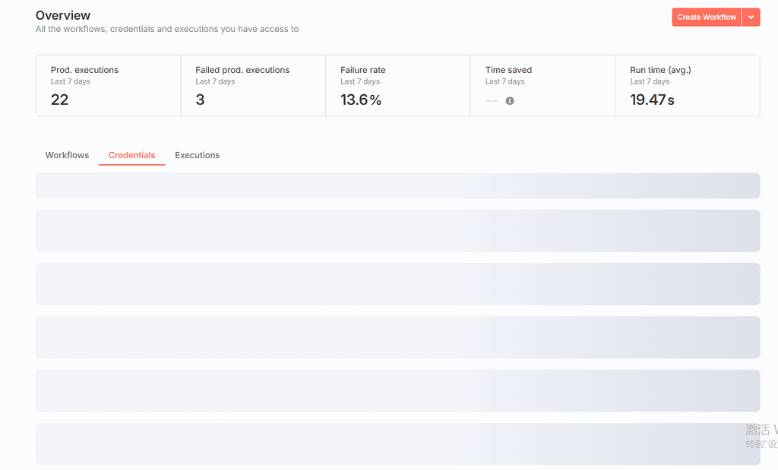Select the Failed prod. executions card
This screenshot has height=470, width=778.
253,85
